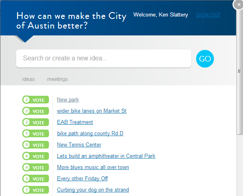This screenshot has width=243, height=196.
Task: Open New Tennis Center idea details
Action: click(x=79, y=145)
